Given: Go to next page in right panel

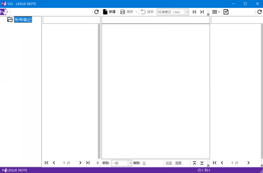Looking at the screenshot, I should 248,163.
